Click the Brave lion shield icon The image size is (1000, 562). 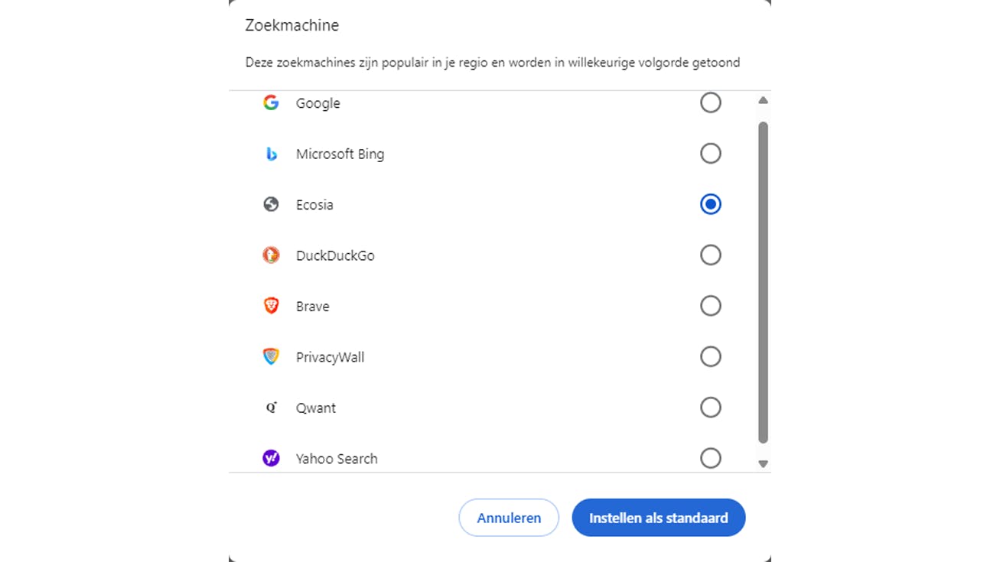(271, 305)
